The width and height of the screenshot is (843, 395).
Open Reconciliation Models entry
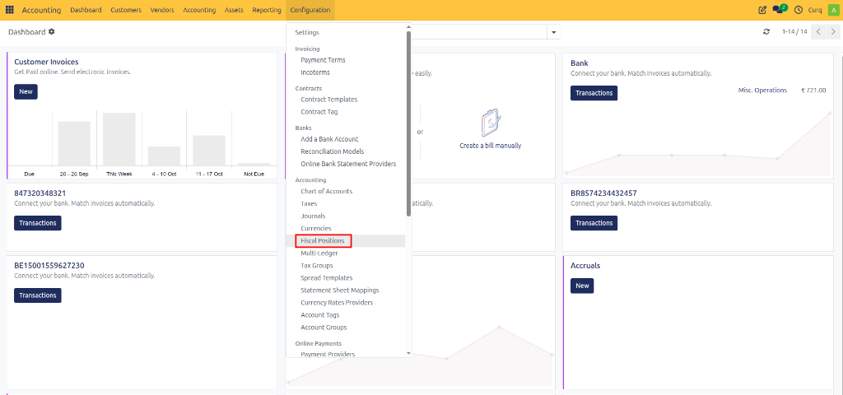point(333,151)
